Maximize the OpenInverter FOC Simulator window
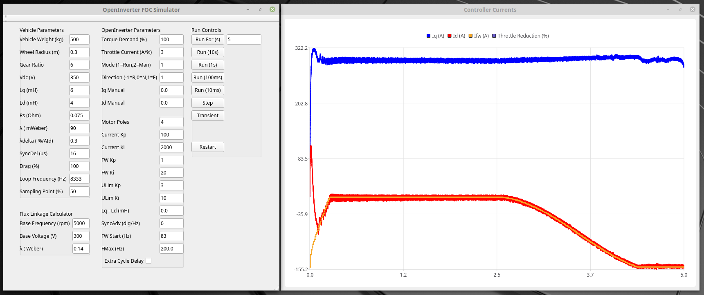This screenshot has width=704, height=295. pos(260,9)
